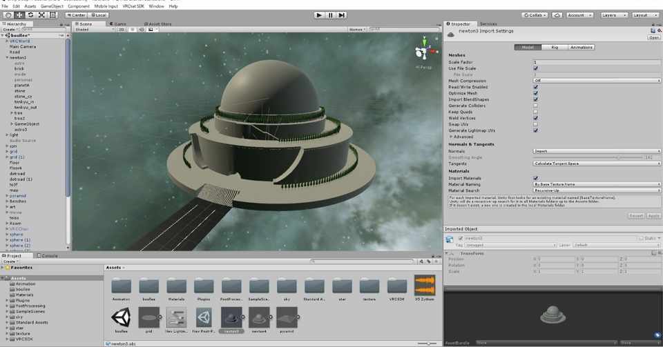The width and height of the screenshot is (663, 347).
Task: Open the boullee Unity scene asset
Action: tap(122, 317)
